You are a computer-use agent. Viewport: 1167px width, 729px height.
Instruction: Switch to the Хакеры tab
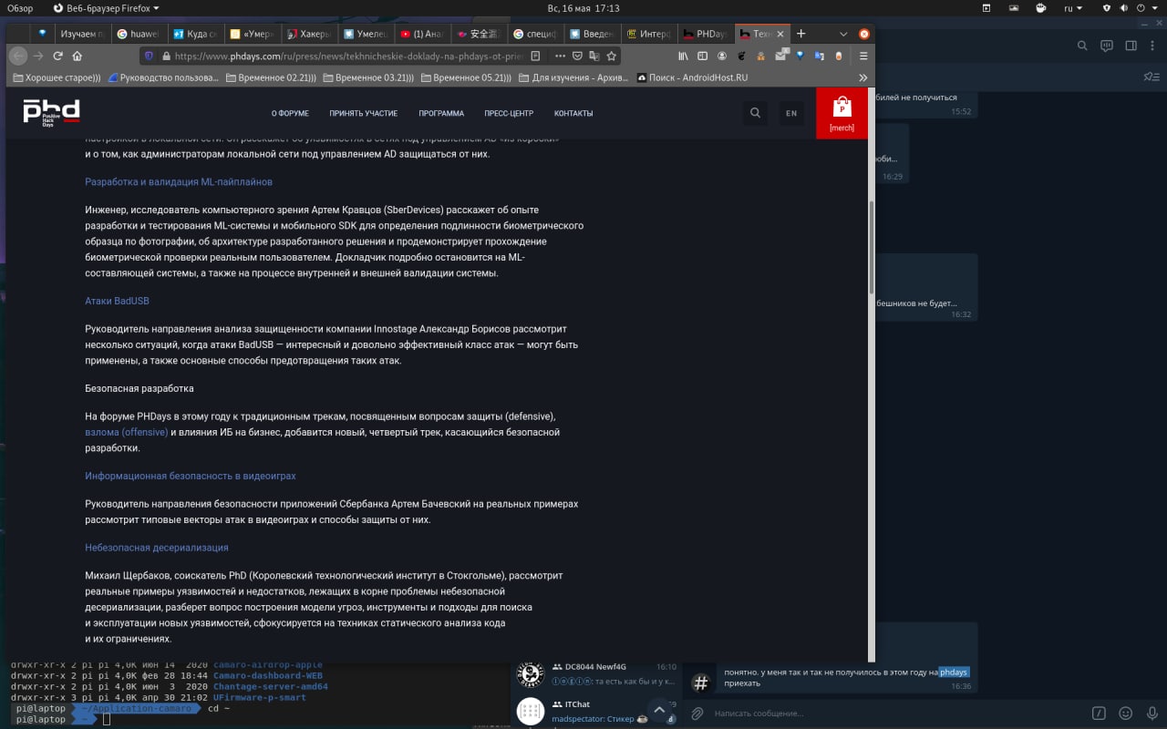pyautogui.click(x=308, y=34)
